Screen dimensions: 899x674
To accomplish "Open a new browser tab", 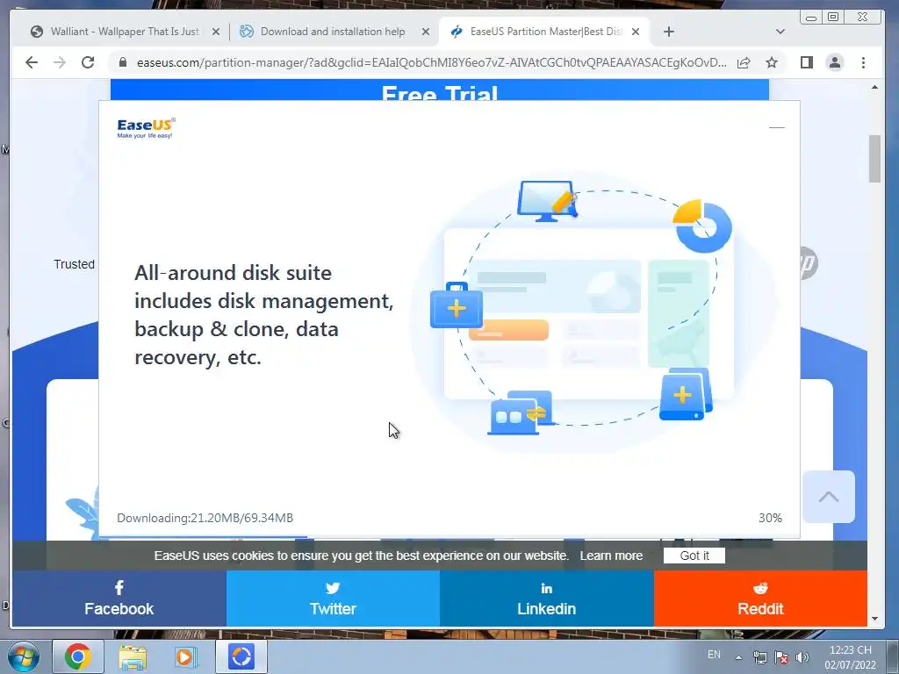I will tap(668, 32).
